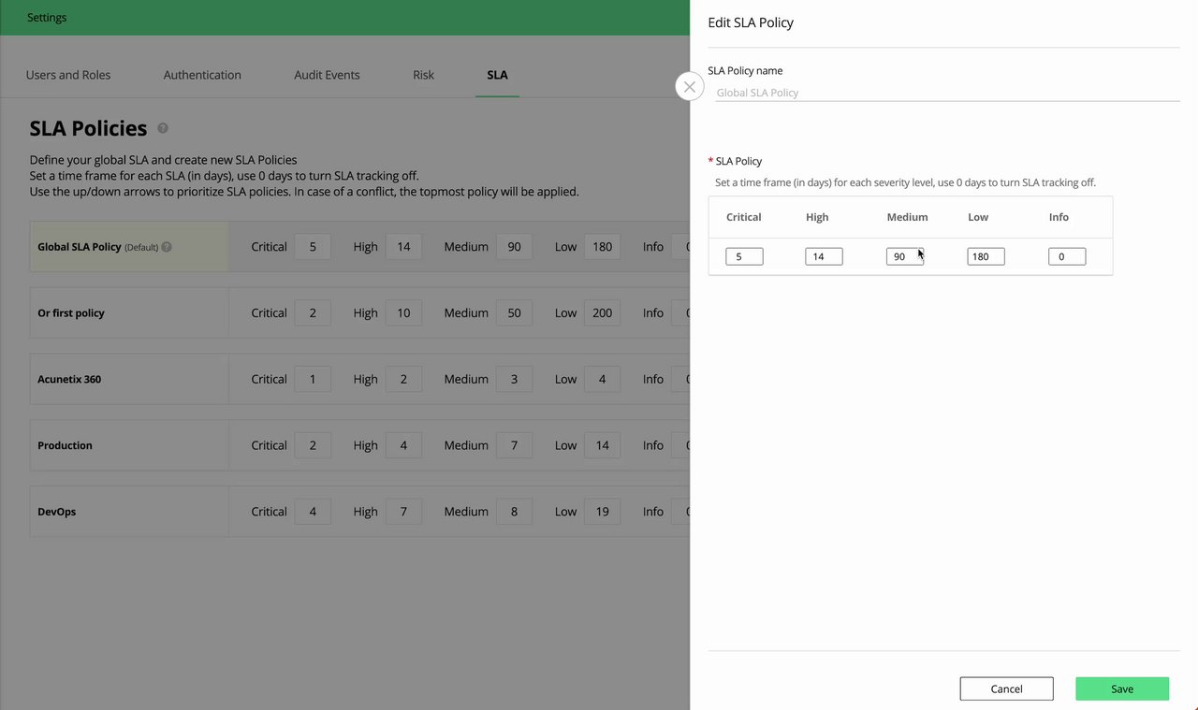Save the SLA policy changes
Image resolution: width=1198 pixels, height=710 pixels.
click(x=1122, y=688)
